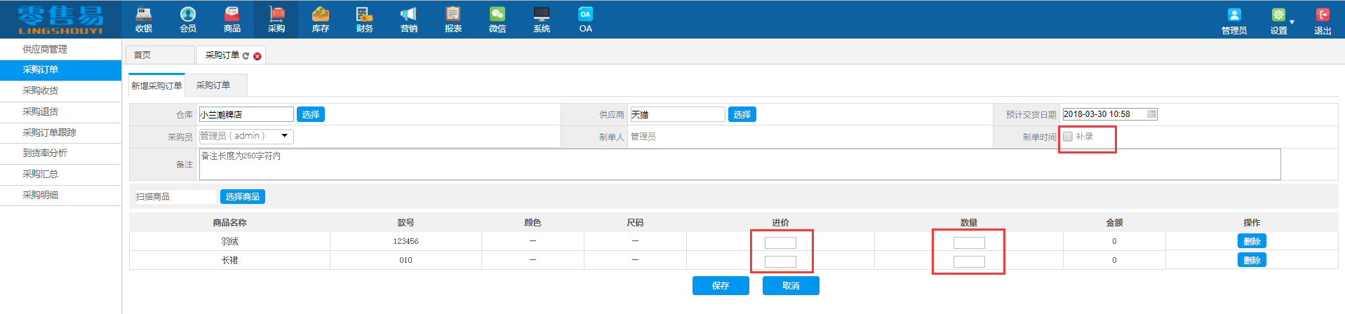Viewport: 1345px width, 314px height.
Task: Refresh the 采购订单 tab
Action: point(246,56)
